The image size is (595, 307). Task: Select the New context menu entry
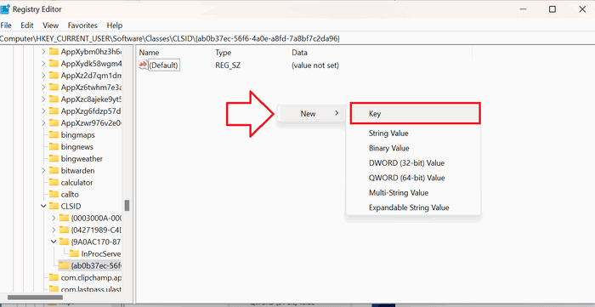tap(311, 113)
